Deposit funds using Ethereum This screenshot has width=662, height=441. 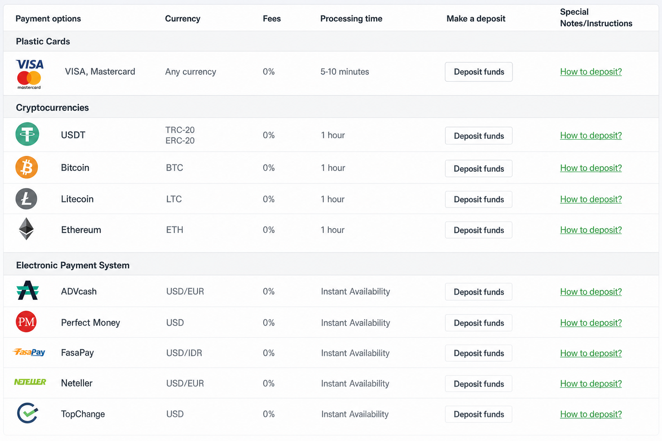coord(479,230)
